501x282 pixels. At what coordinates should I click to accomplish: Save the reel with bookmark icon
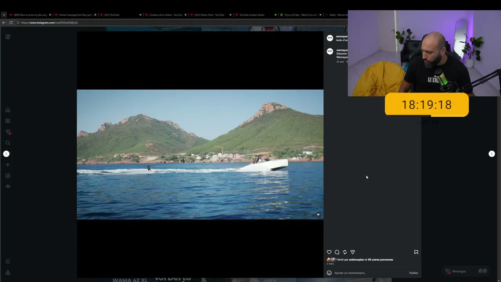pos(416,252)
